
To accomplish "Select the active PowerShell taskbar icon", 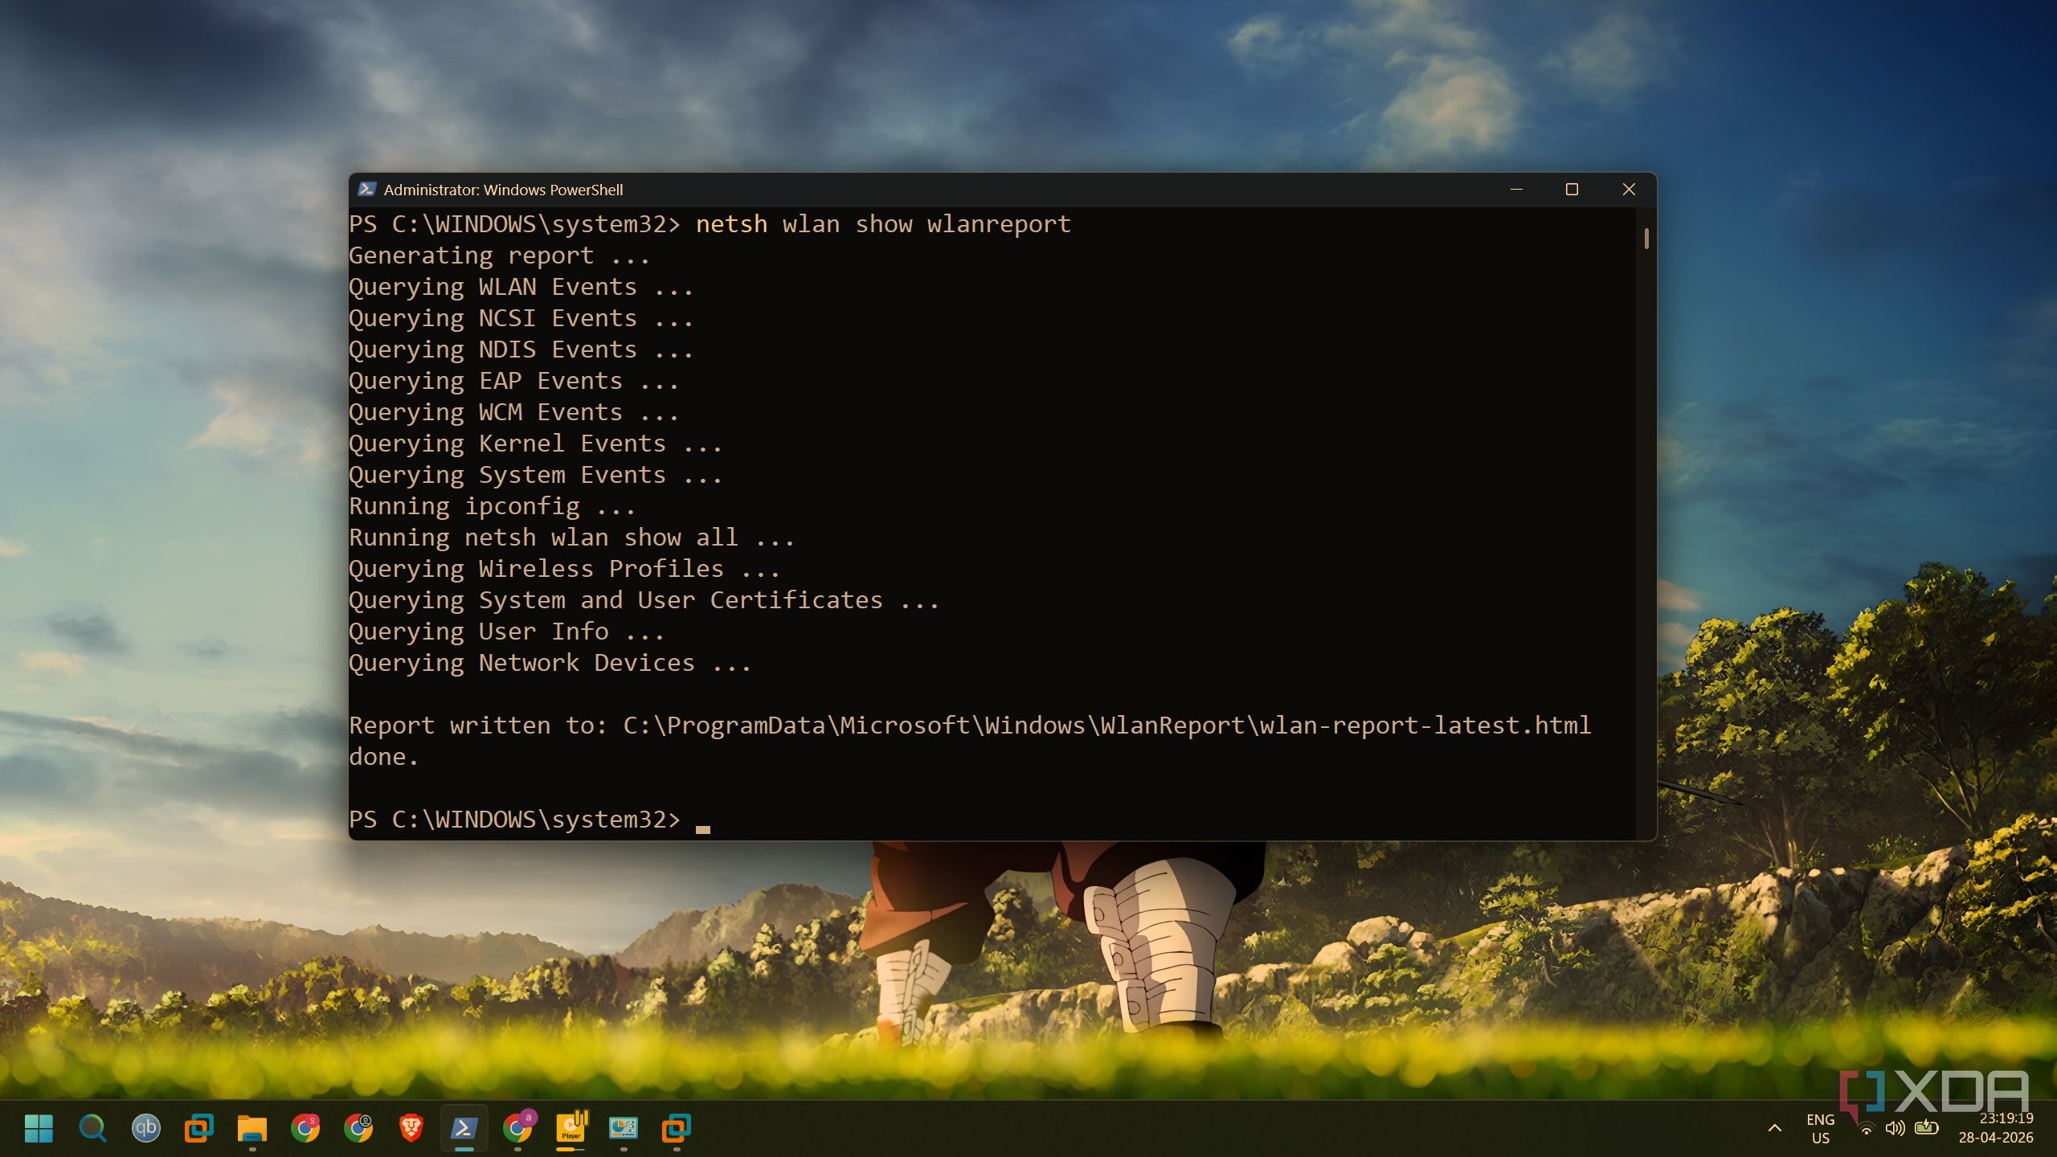I will coord(464,1128).
